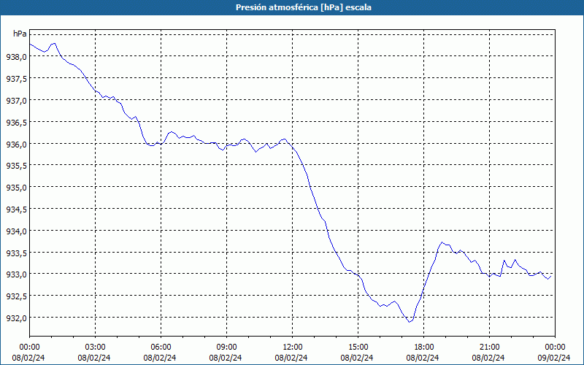This screenshot has width=584, height=365.
Task: Click the pressure curve peak near 18:50
Action: pos(442,242)
